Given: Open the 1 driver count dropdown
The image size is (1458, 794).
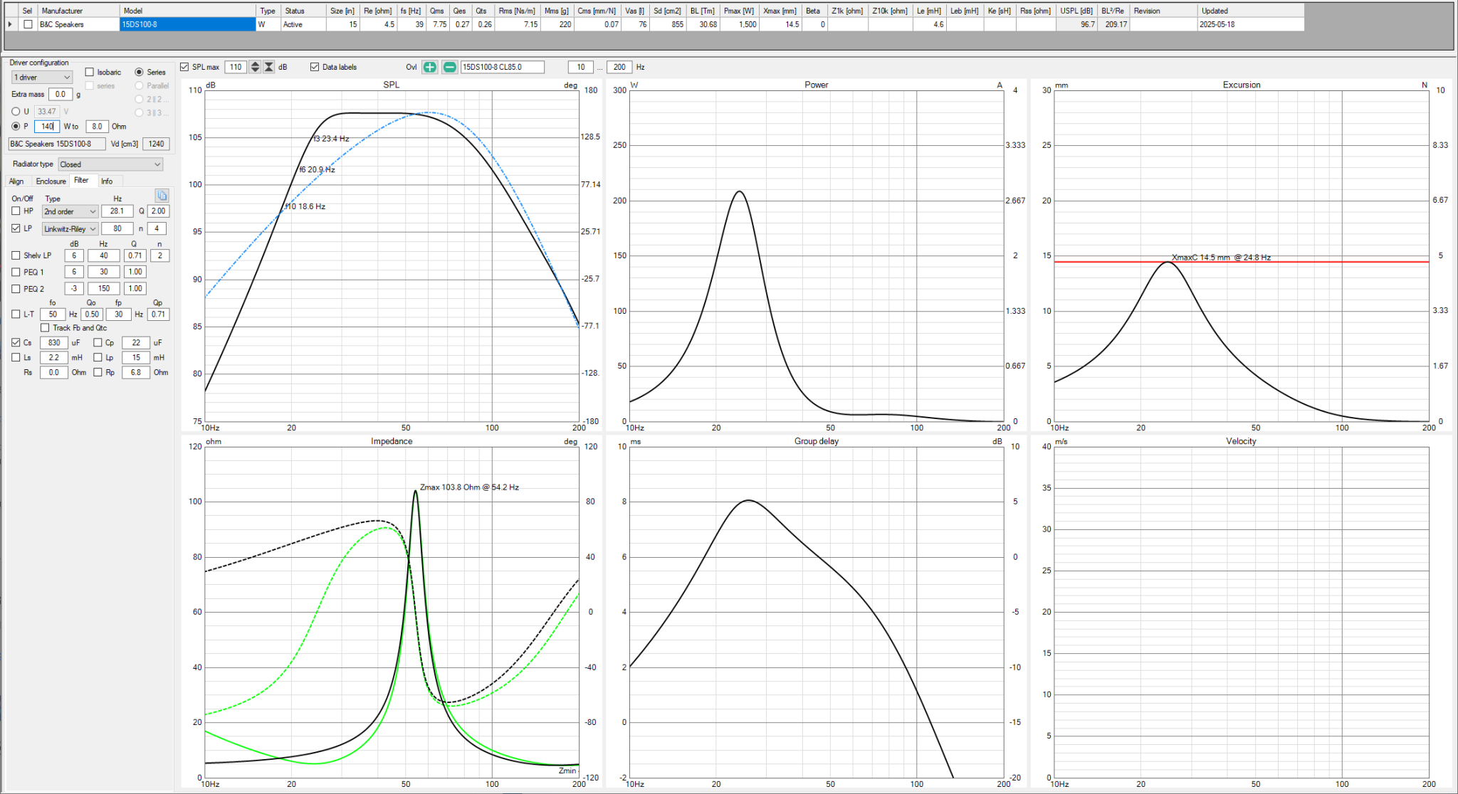Looking at the screenshot, I should click(x=41, y=77).
